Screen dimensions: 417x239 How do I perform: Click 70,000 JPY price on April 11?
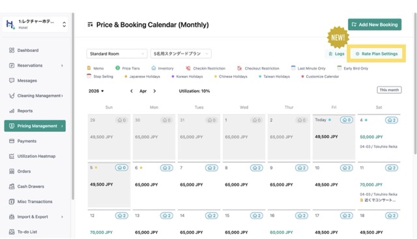pyautogui.click(x=371, y=184)
